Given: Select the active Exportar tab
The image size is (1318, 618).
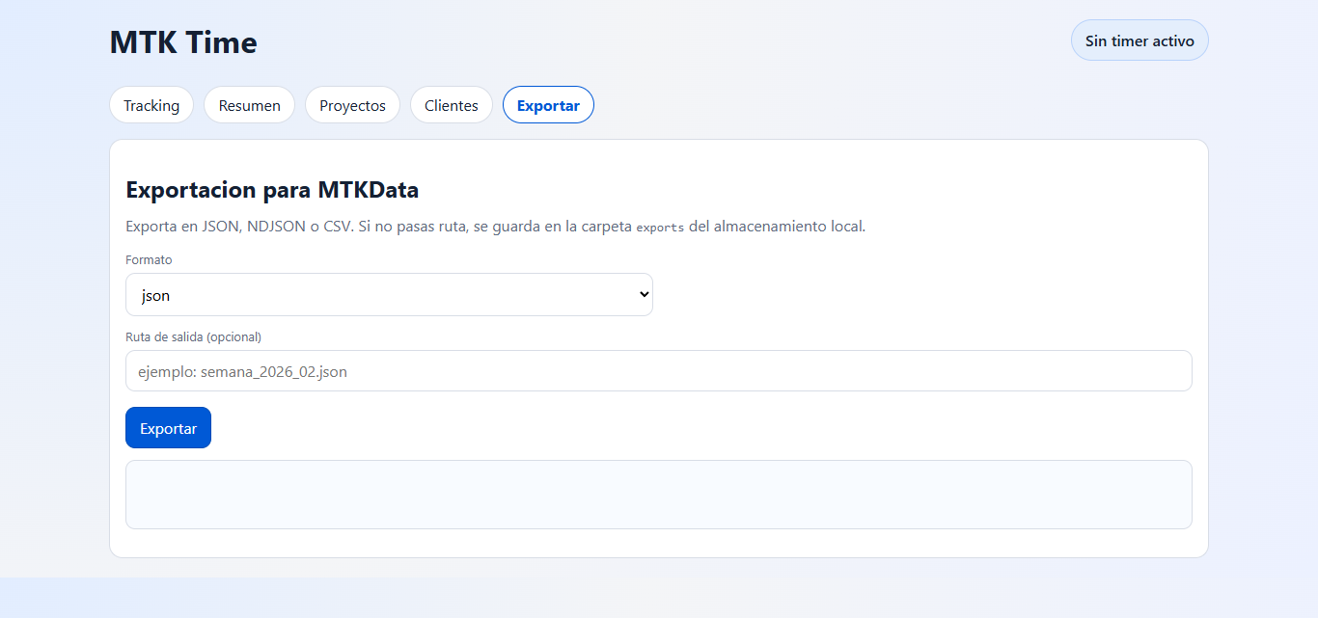Looking at the screenshot, I should tap(548, 104).
